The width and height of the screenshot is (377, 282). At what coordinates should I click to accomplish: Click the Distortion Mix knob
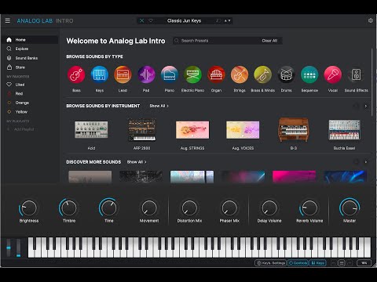click(x=189, y=208)
